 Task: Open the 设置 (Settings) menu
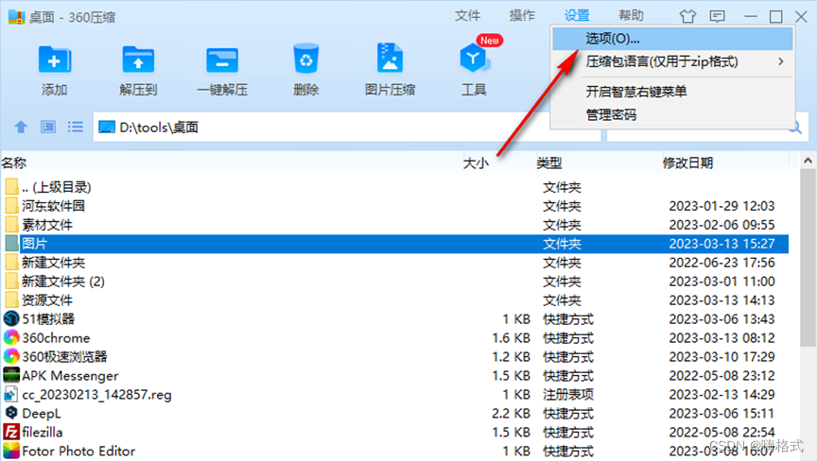(x=577, y=16)
